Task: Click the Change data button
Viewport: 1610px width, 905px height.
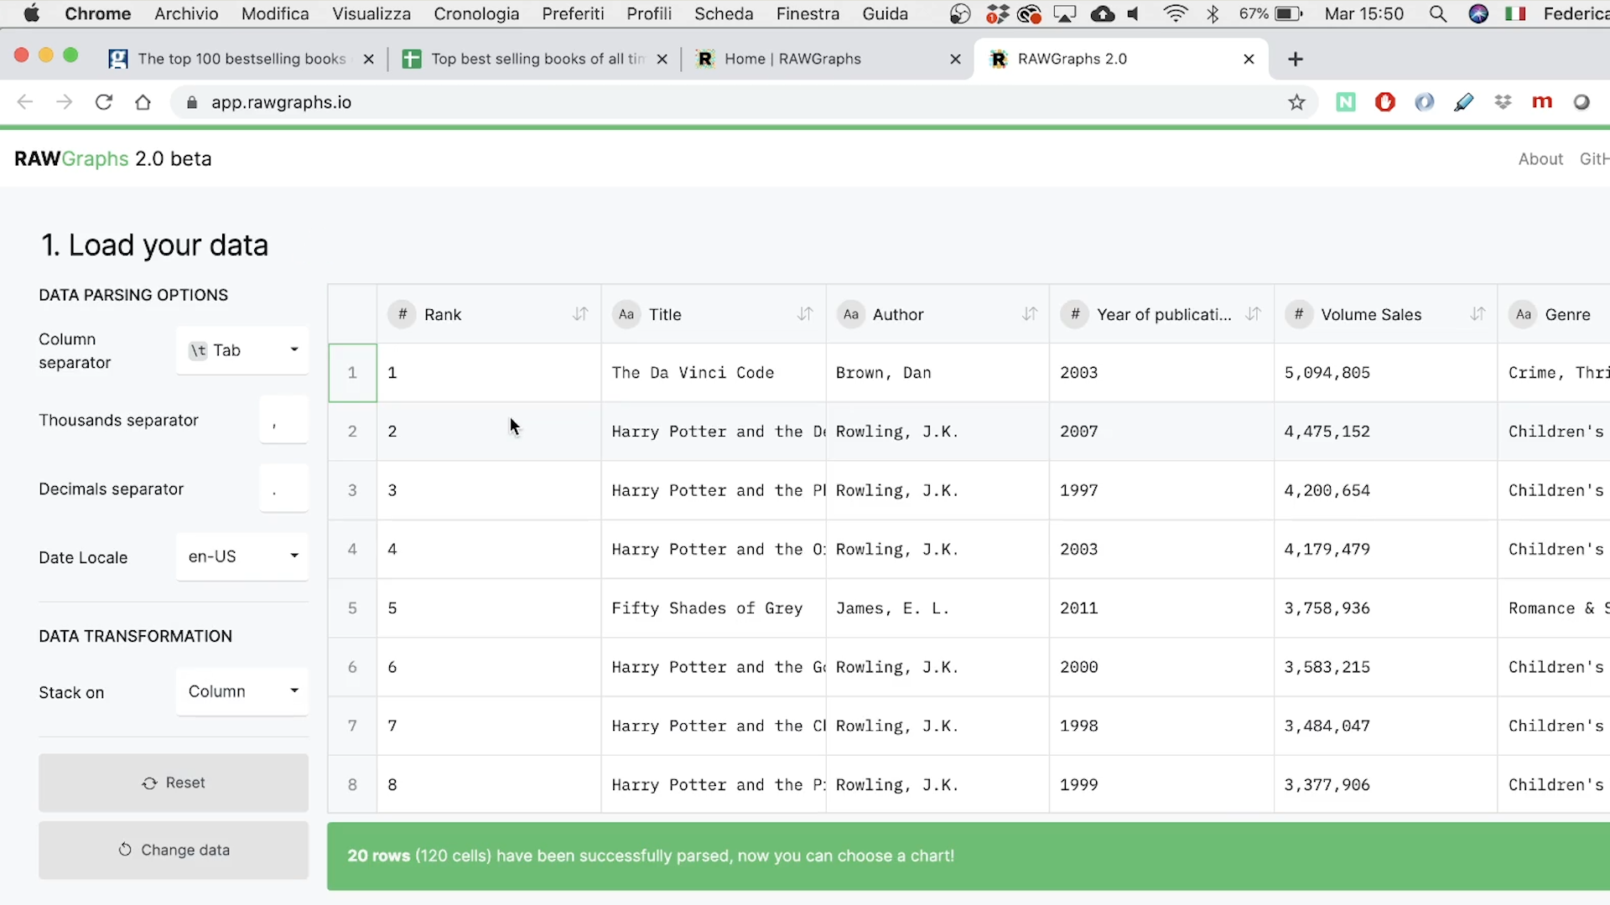Action: 174,850
